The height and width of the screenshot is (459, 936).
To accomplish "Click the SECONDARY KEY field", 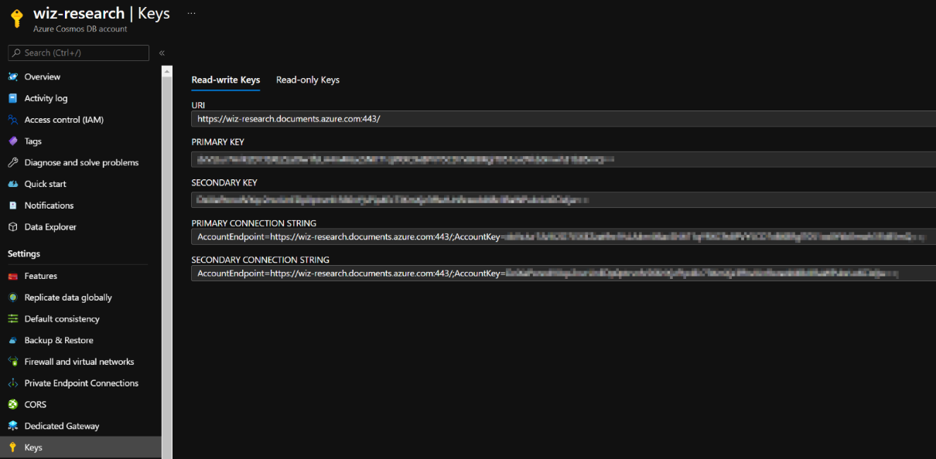I will [563, 199].
